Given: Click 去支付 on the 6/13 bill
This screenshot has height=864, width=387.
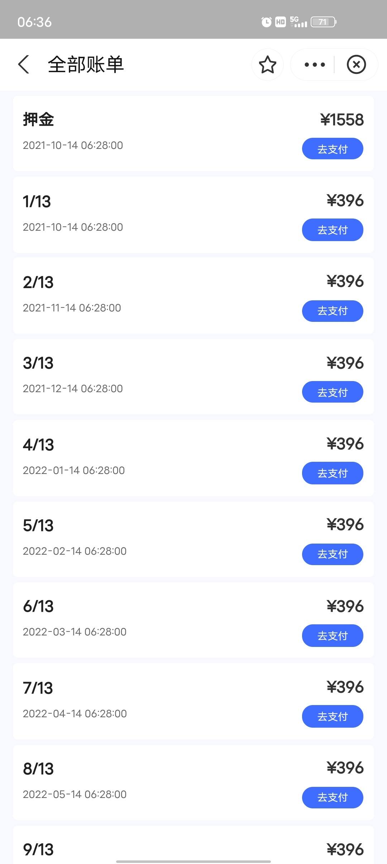Looking at the screenshot, I should (333, 635).
